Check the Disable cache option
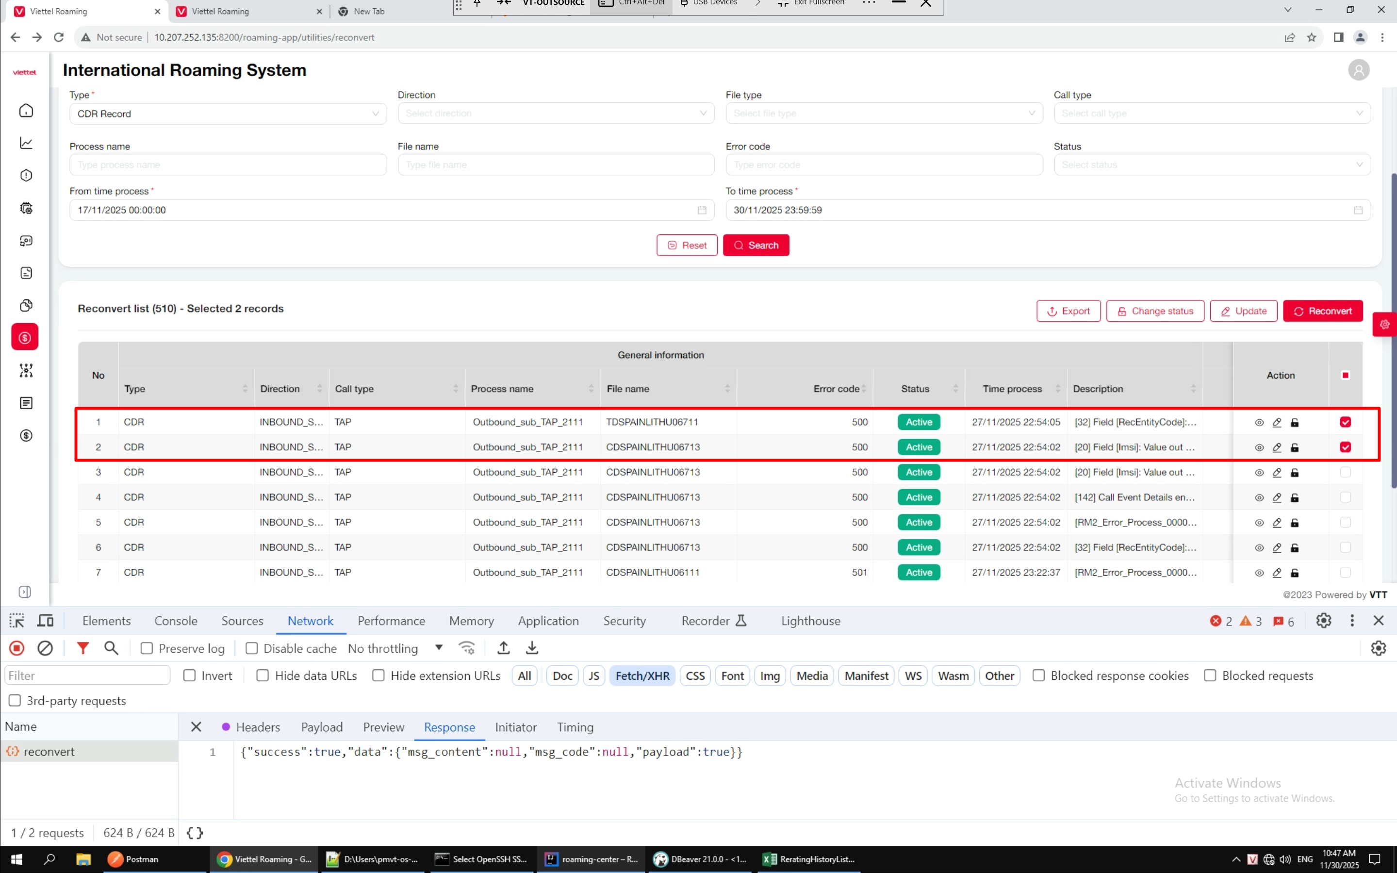 coord(252,648)
